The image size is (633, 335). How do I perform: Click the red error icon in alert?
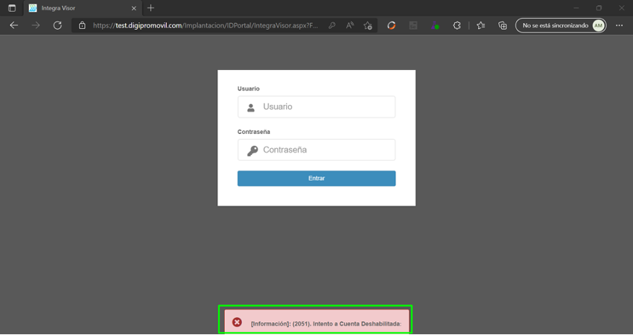pyautogui.click(x=237, y=322)
